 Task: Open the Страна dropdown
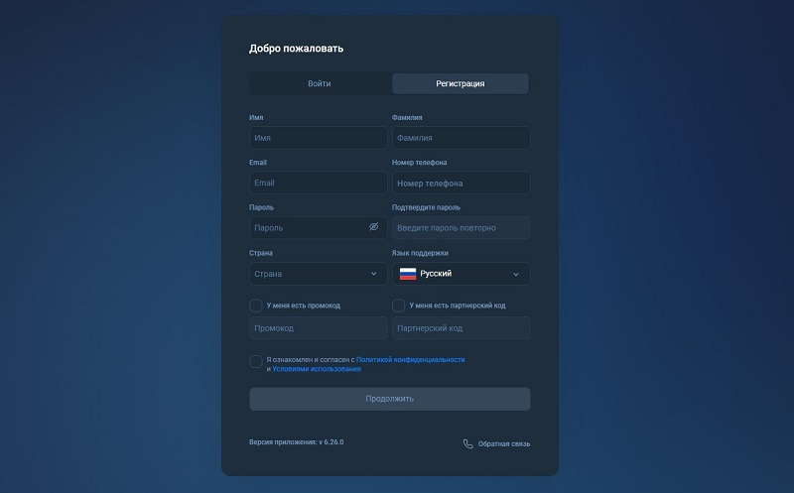(x=319, y=274)
